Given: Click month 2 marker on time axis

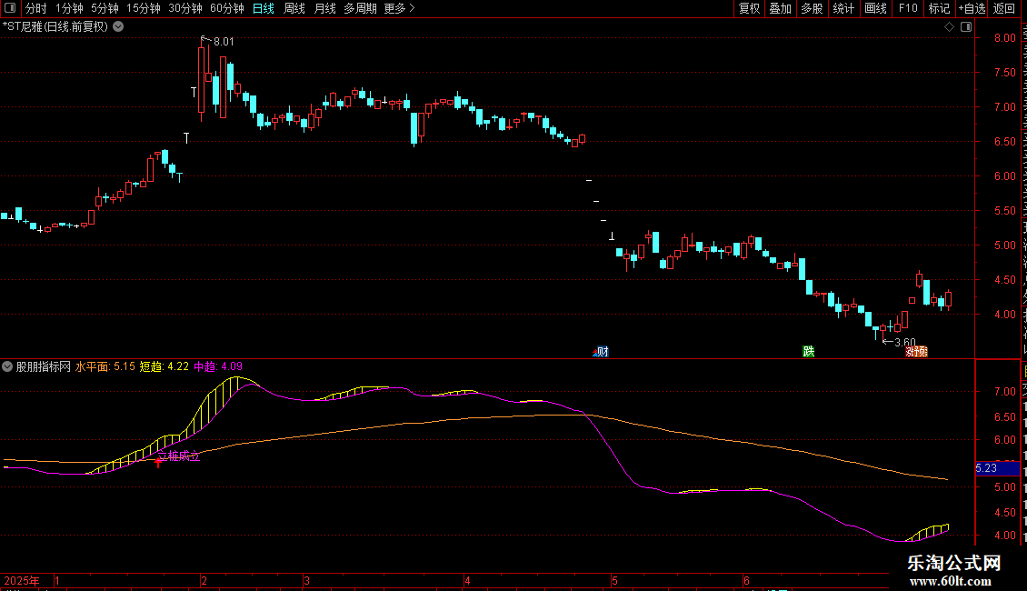Looking at the screenshot, I should (x=204, y=580).
